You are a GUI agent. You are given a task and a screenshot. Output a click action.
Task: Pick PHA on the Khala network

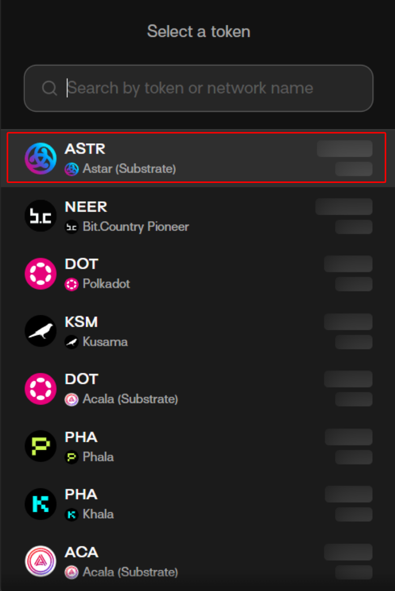tap(198, 504)
